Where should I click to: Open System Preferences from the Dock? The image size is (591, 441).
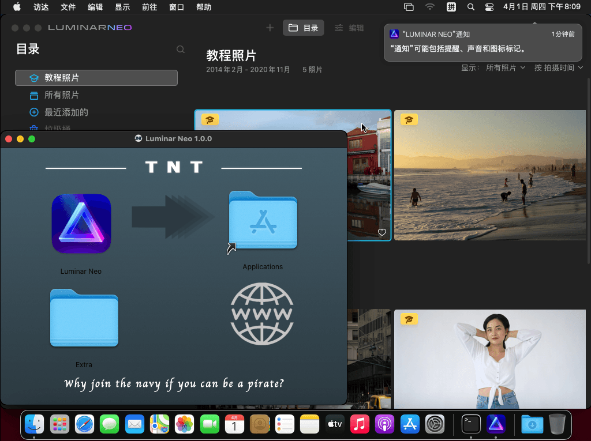(435, 424)
